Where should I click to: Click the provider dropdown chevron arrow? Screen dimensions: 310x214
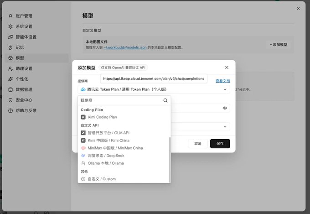coord(225,89)
